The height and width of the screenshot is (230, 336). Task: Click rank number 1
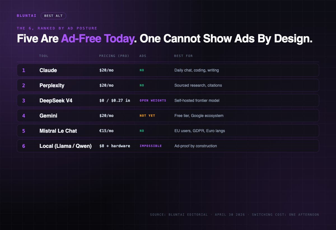(x=24, y=70)
